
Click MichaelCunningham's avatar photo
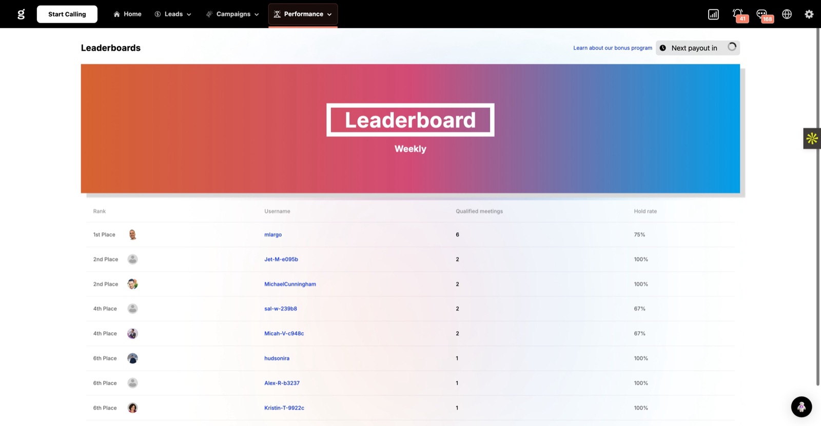[x=132, y=284]
